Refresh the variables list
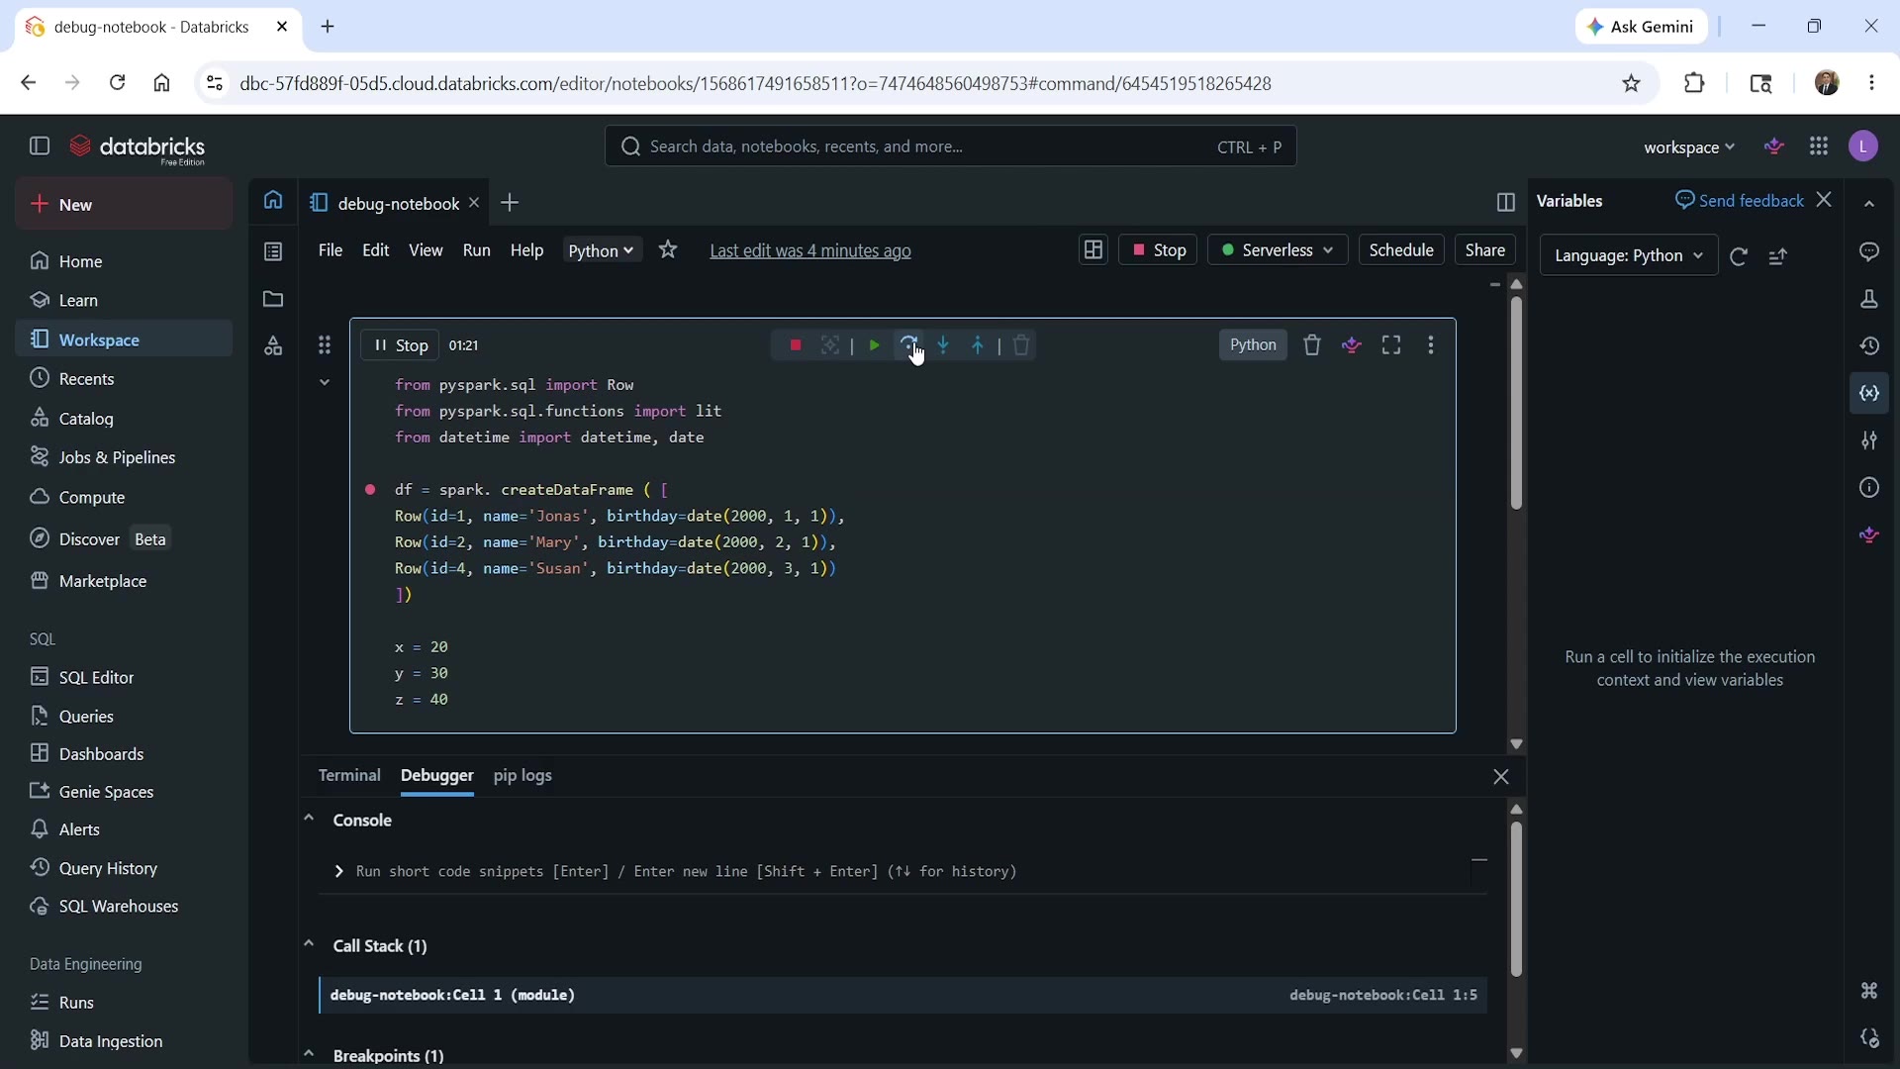 [1739, 256]
